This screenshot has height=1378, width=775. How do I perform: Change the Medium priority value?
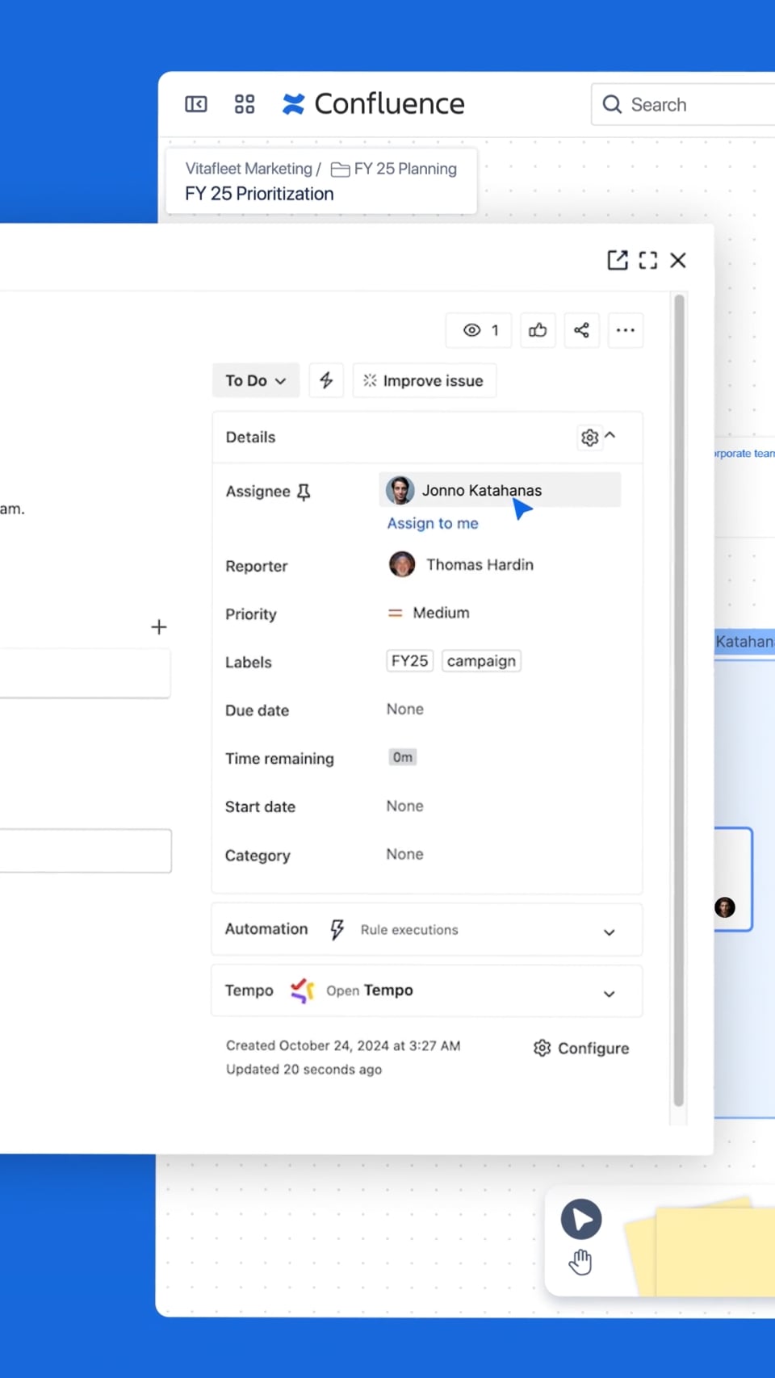click(429, 613)
